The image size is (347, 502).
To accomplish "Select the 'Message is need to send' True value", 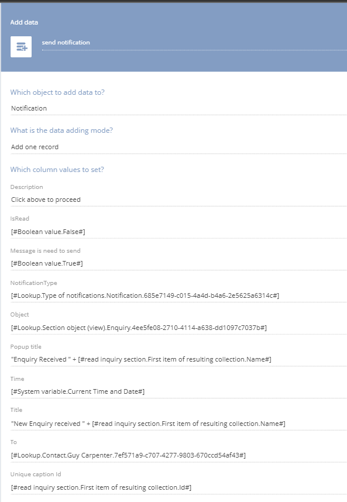I will click(x=178, y=263).
